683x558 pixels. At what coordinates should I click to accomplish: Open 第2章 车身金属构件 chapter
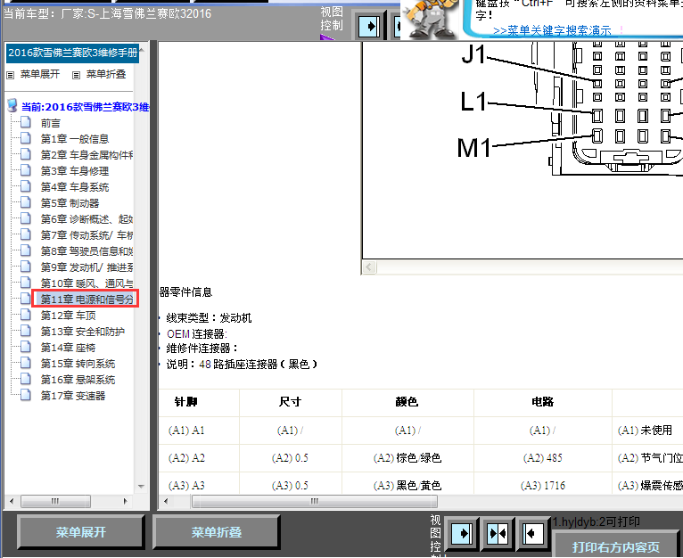(86, 155)
